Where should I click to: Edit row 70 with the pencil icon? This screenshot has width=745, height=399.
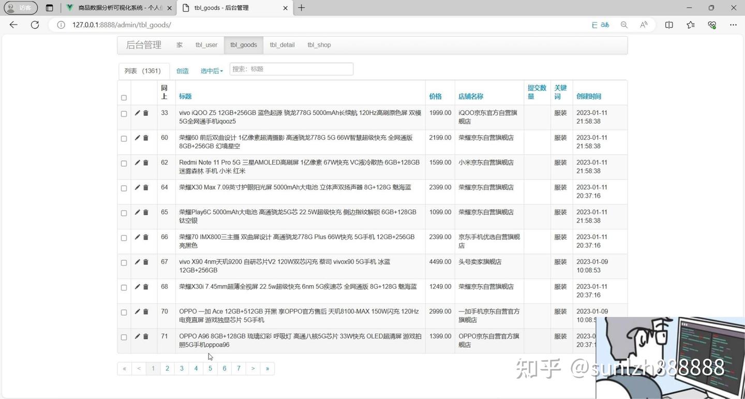coord(137,312)
